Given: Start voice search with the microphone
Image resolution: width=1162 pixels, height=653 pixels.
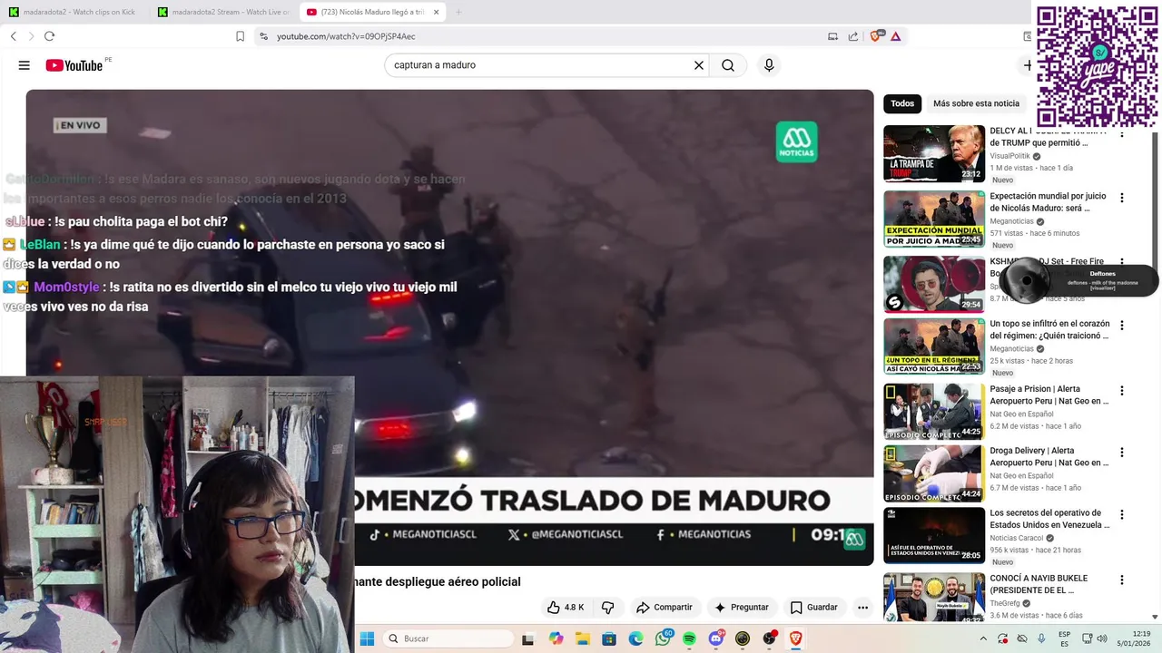Looking at the screenshot, I should click(769, 65).
